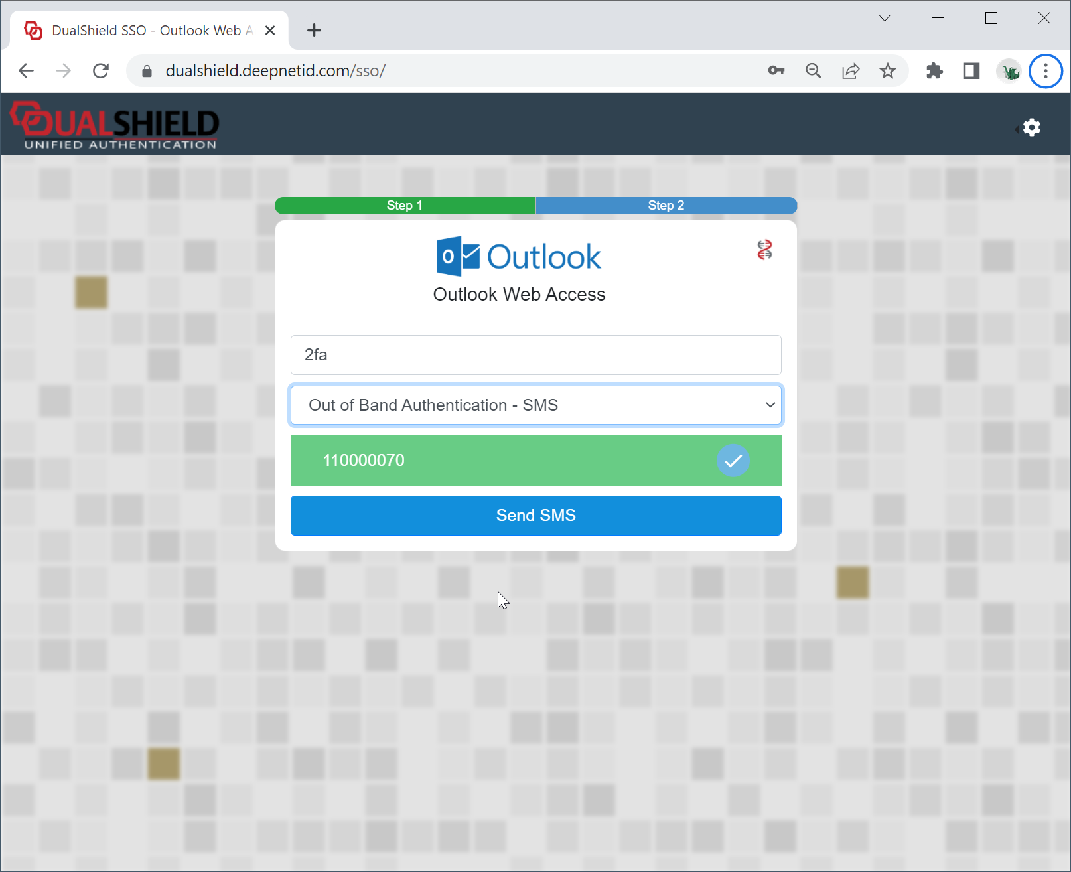Screen dimensions: 1071x872
Task: Select the Step 2 progress segment
Action: coord(666,206)
